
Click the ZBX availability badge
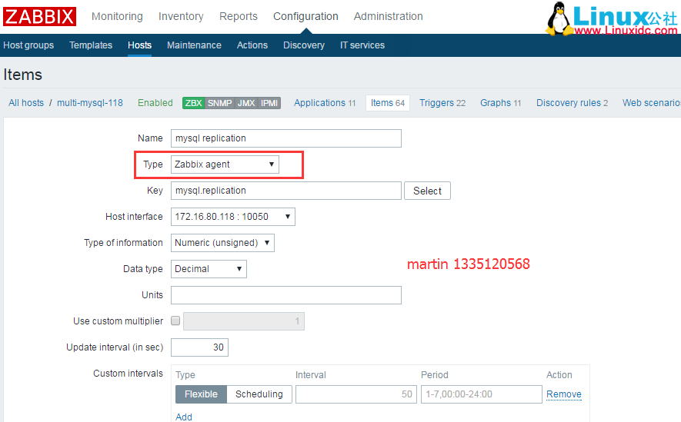[193, 103]
